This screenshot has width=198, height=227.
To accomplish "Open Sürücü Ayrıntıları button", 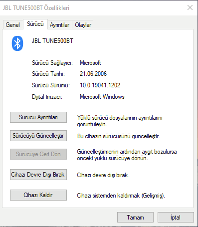I will pyautogui.click(x=38, y=117).
